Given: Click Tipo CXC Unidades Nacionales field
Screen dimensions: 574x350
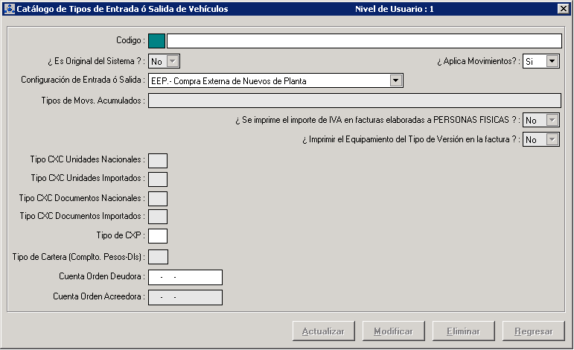Looking at the screenshot, I should click(x=158, y=160).
